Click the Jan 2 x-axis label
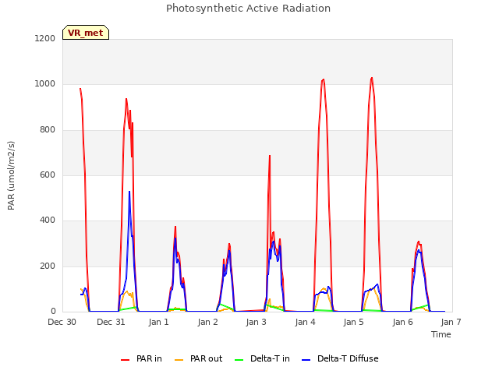 (x=207, y=322)
